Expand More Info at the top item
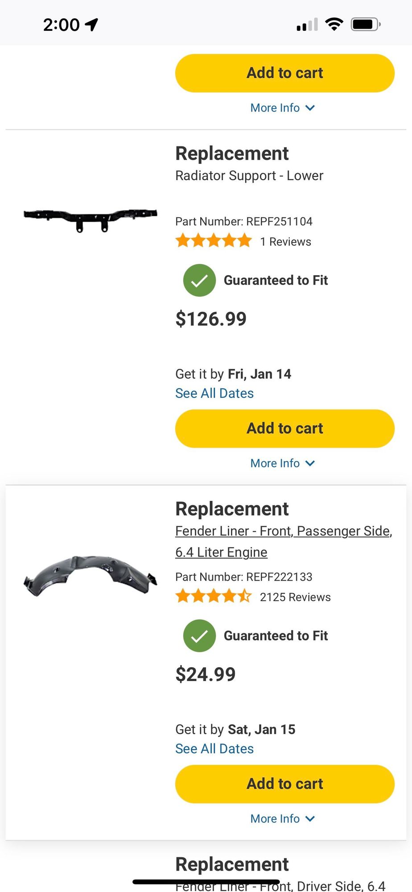This screenshot has width=412, height=892. click(283, 108)
